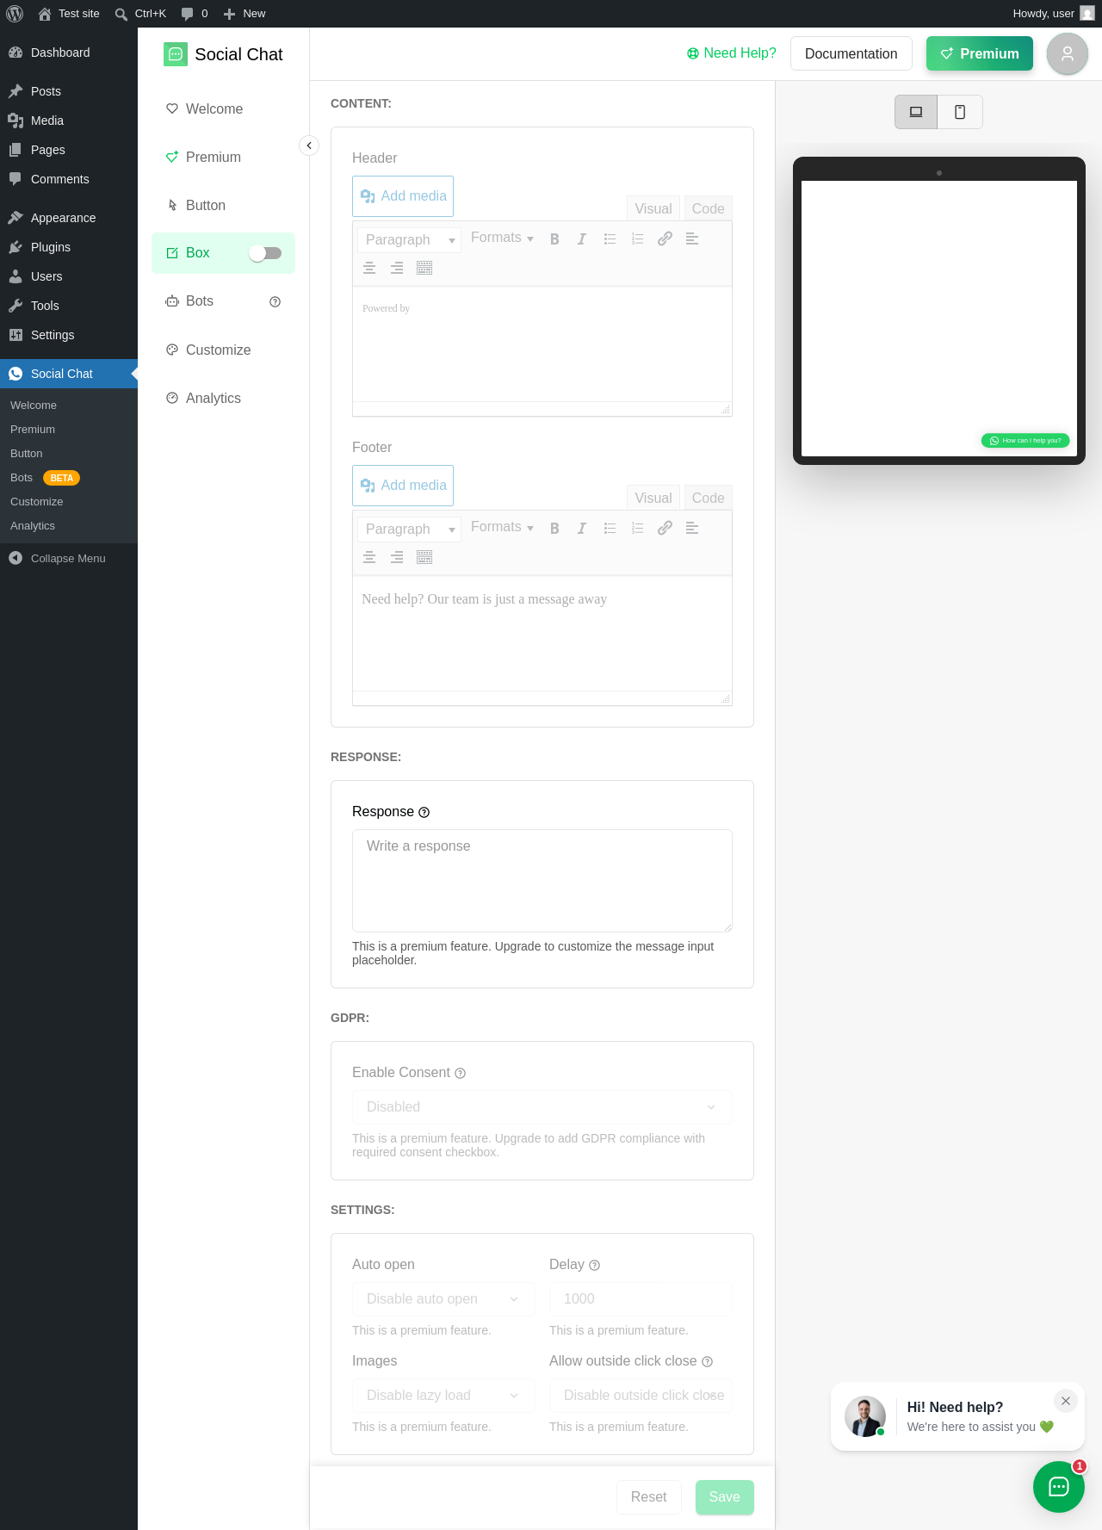Click bulleted list icon in Footer editor
1102x1530 pixels.
[610, 529]
